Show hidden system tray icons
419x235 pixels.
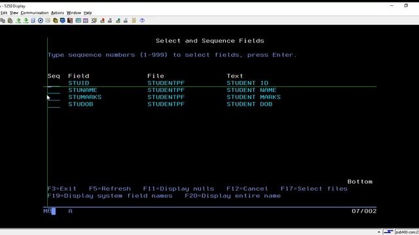[x=379, y=232]
